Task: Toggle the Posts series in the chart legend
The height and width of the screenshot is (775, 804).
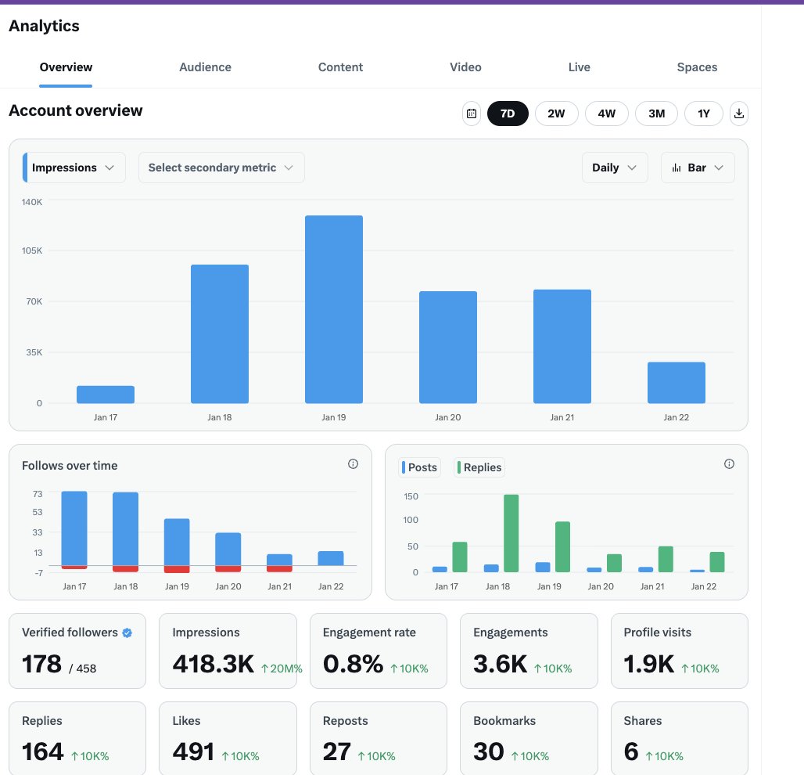Action: point(419,467)
